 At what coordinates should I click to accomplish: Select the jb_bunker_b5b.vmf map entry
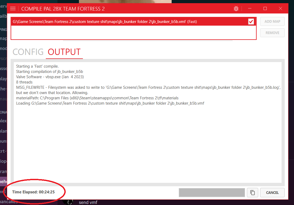tap(106, 22)
